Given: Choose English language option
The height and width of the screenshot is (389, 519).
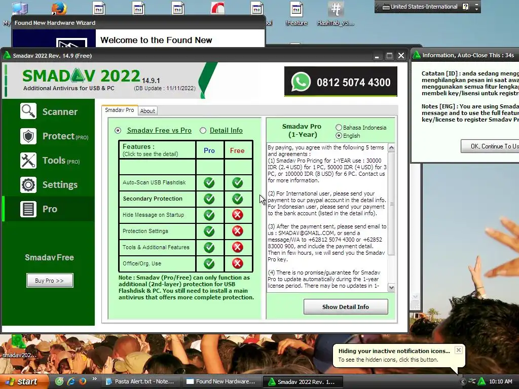Looking at the screenshot, I should (x=339, y=136).
